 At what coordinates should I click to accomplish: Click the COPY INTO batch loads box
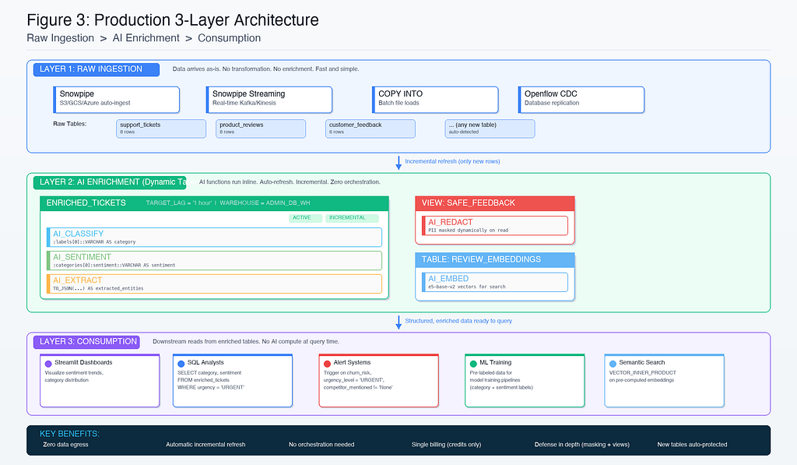(435, 99)
